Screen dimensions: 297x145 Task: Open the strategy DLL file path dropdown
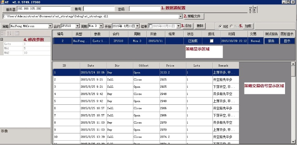pos(181,16)
